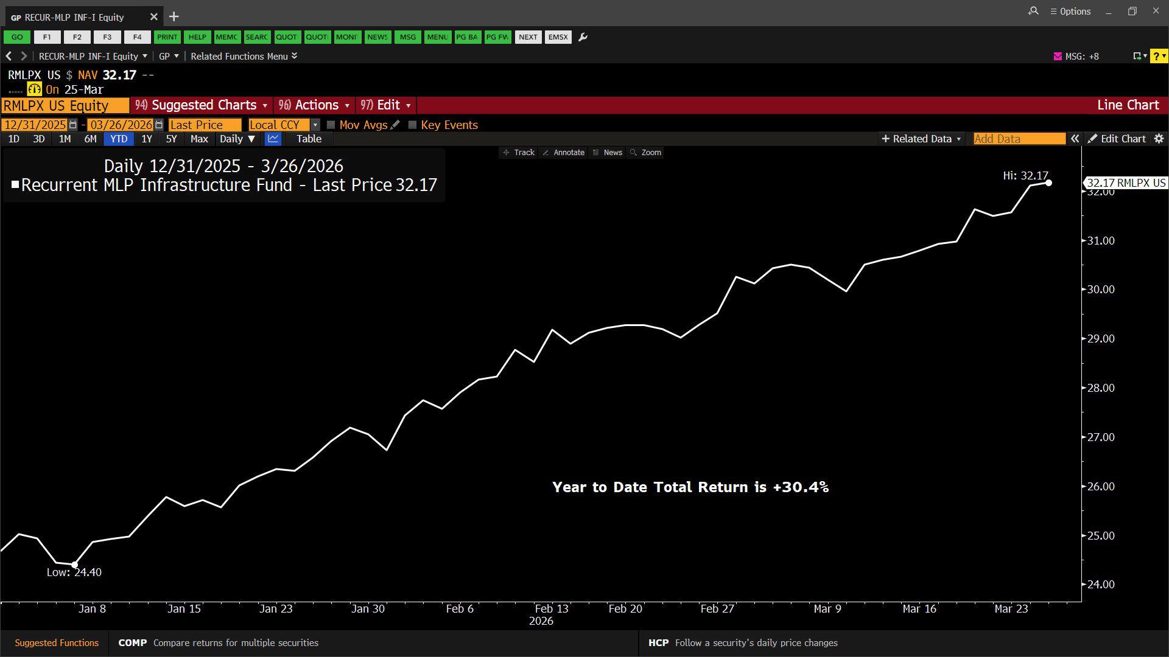Screen dimensions: 1169x657
Task: Open Local CCY currency dropdown
Action: pos(315,125)
